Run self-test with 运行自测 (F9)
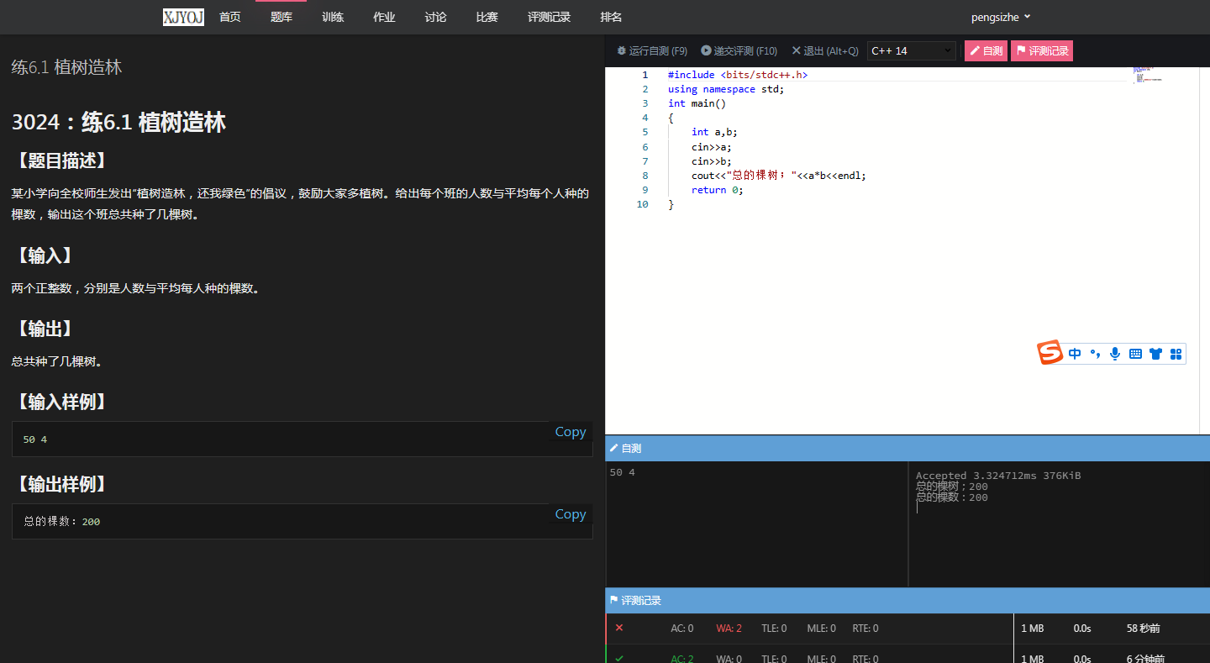The image size is (1210, 663). point(652,50)
